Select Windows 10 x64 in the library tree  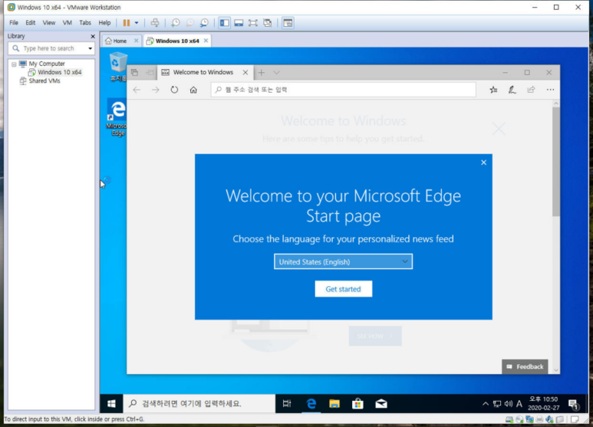pyautogui.click(x=59, y=72)
